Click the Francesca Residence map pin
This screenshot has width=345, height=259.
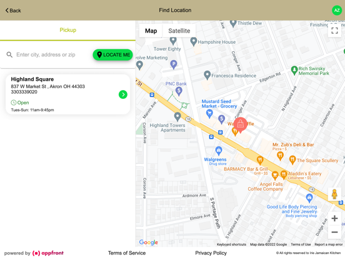(x=207, y=75)
